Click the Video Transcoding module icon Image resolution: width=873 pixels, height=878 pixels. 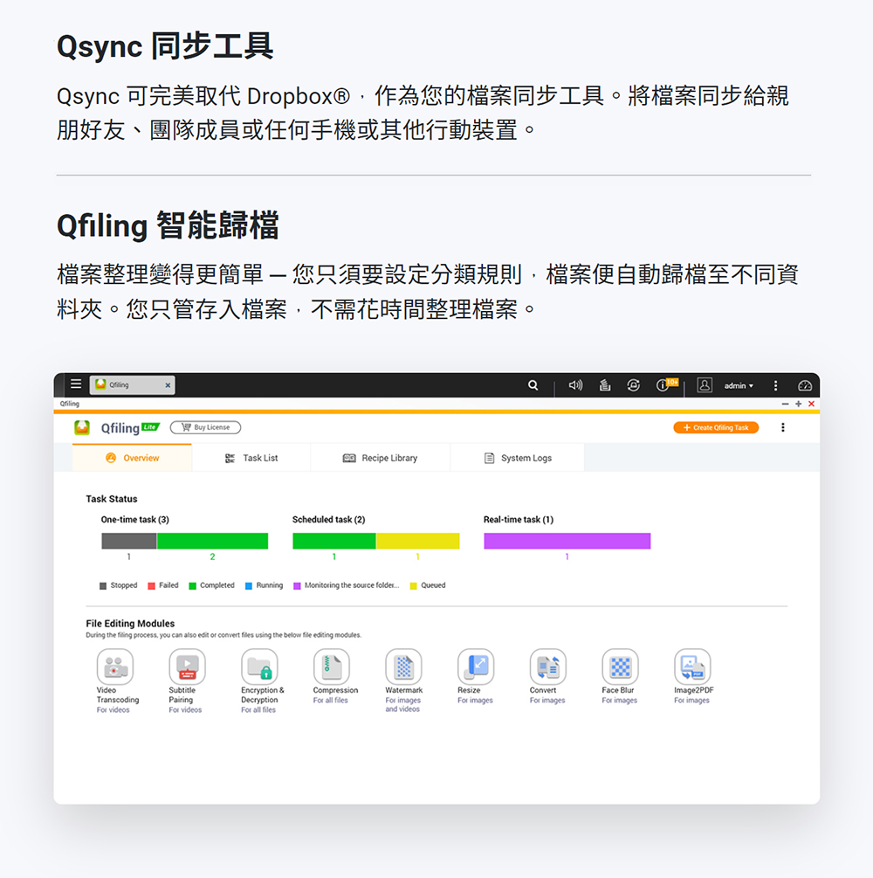tap(115, 667)
